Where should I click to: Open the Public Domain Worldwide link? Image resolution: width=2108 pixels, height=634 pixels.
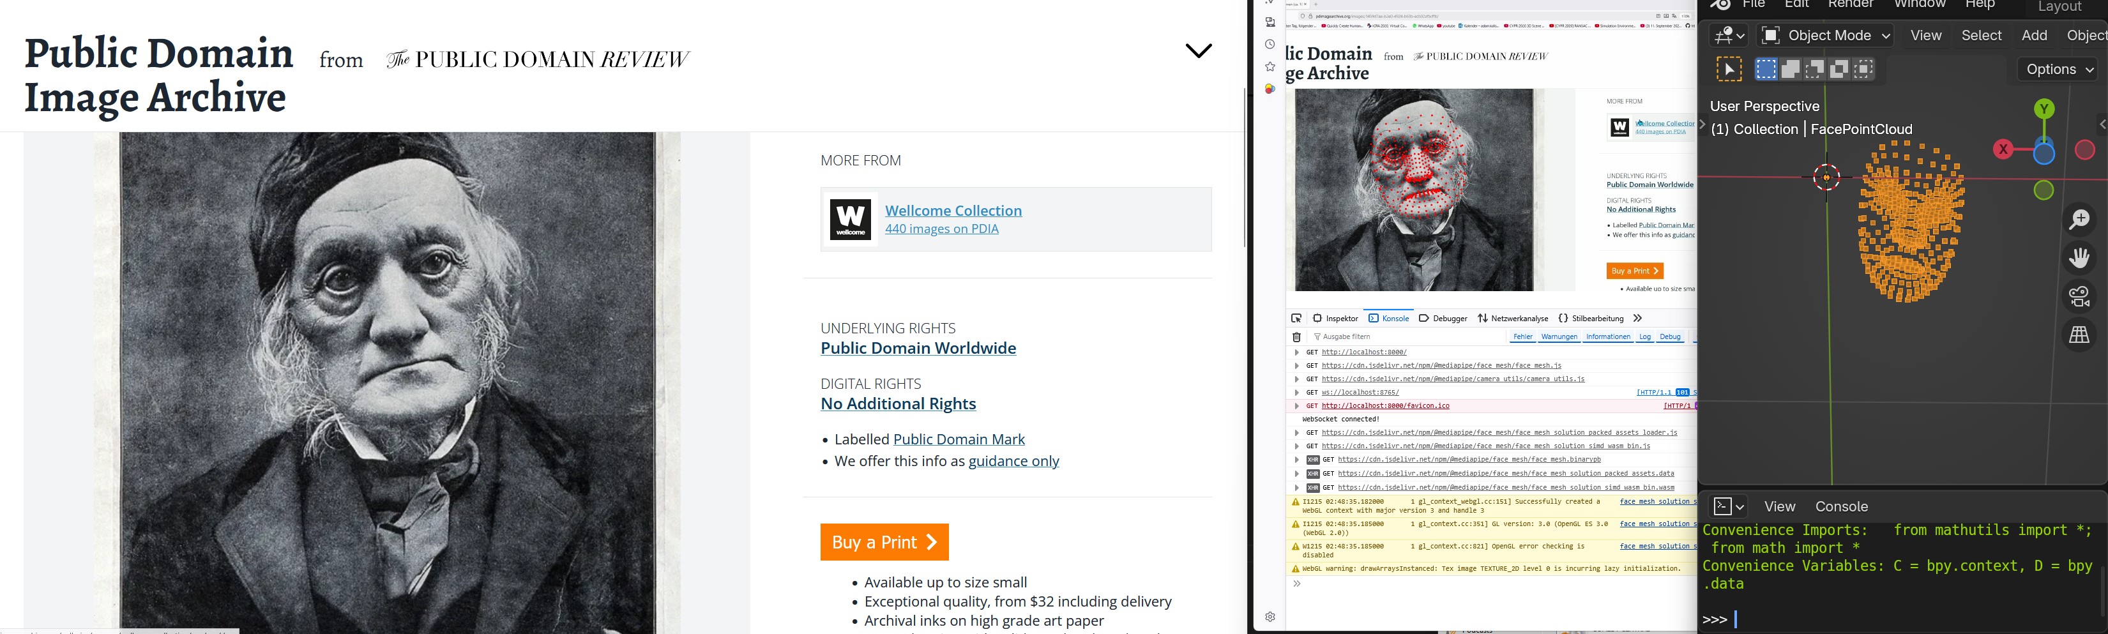point(918,349)
